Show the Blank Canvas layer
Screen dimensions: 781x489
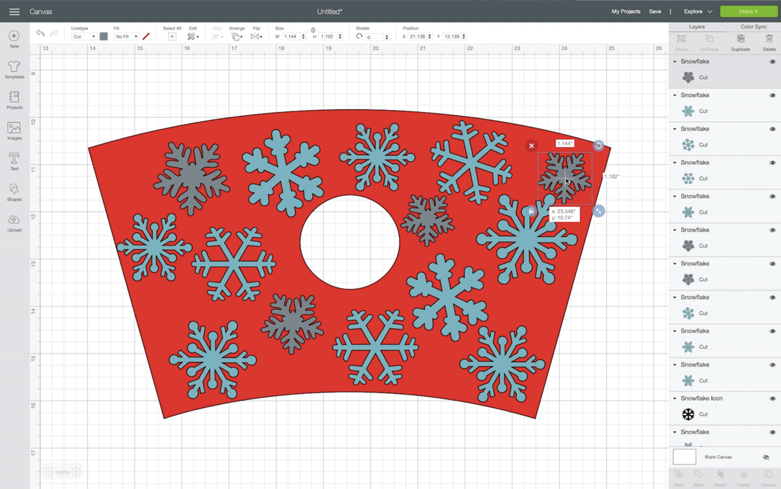tap(766, 457)
